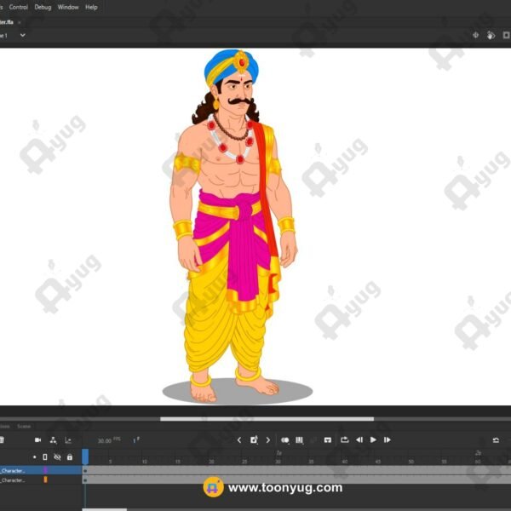Select the second Character layer row
Image resolution: width=511 pixels, height=511 pixels.
(40, 479)
